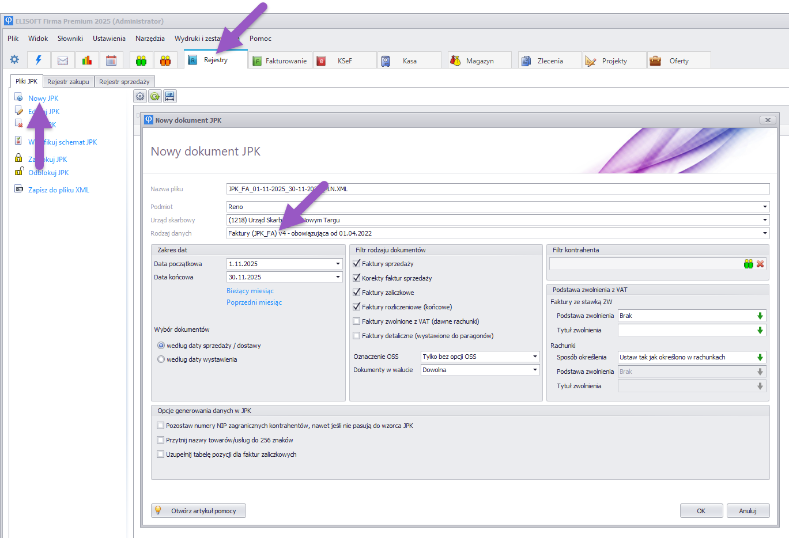Expand the Rodzaj danych dropdown

click(765, 233)
